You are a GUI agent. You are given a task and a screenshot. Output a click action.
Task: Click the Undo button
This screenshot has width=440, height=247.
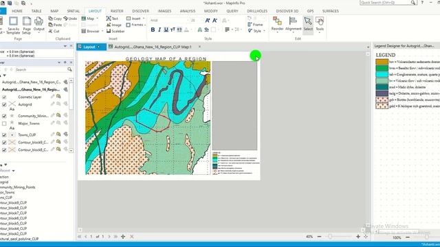pos(70,19)
